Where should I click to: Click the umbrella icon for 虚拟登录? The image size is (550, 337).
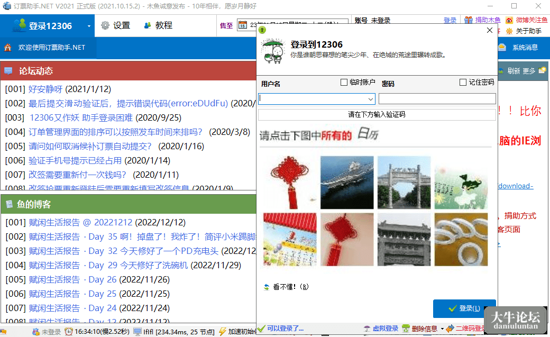coord(367,329)
